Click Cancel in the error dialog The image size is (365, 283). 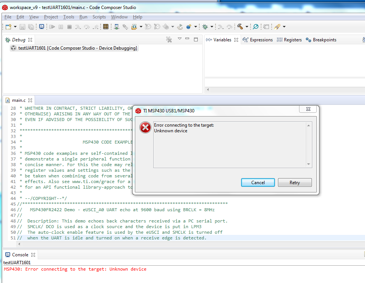pyautogui.click(x=258, y=182)
